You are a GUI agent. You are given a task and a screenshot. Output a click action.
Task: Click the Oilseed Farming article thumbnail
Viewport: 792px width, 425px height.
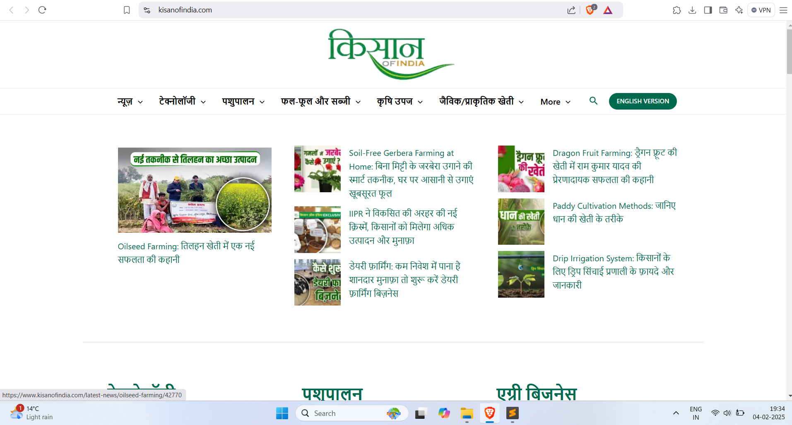[x=195, y=190]
